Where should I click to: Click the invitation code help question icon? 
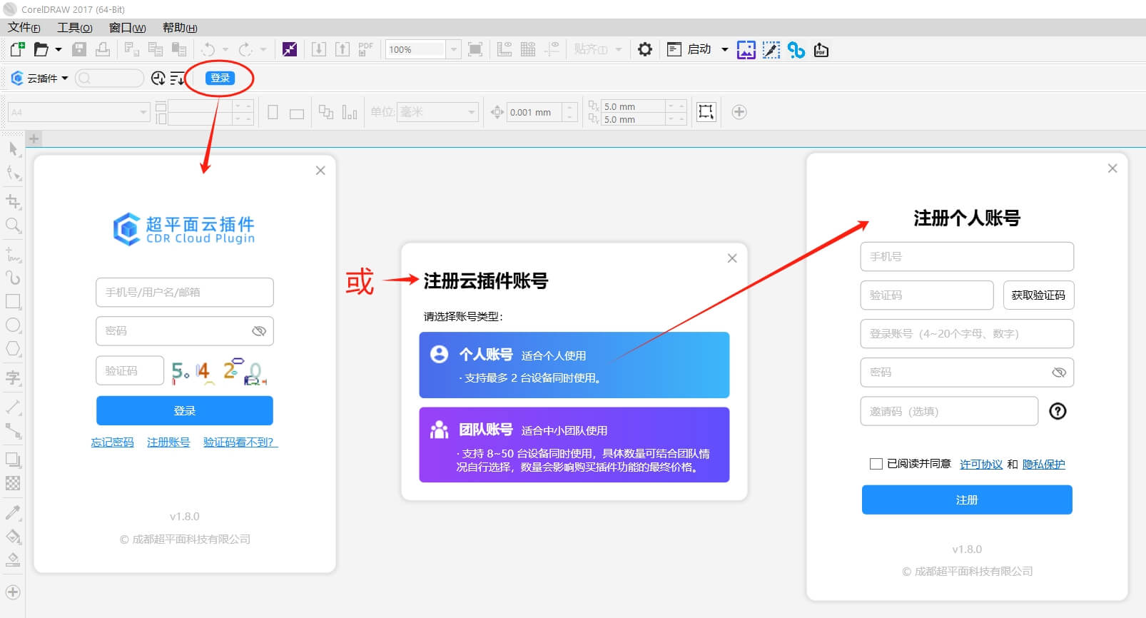click(x=1058, y=411)
